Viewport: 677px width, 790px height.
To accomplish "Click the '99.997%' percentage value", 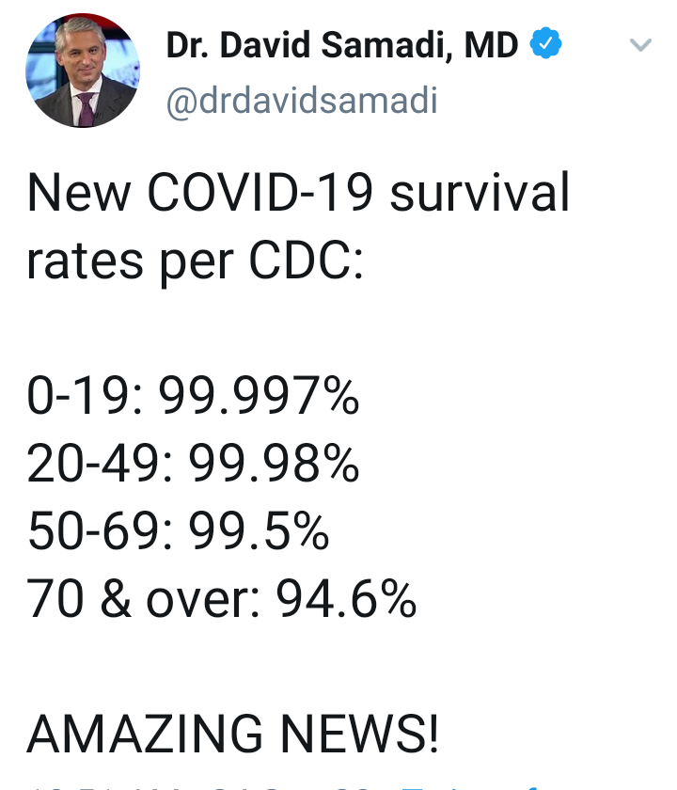I will coord(259,396).
